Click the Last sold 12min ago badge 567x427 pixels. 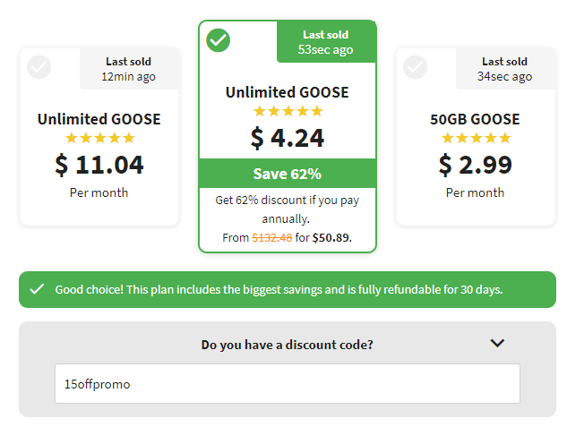pos(129,69)
